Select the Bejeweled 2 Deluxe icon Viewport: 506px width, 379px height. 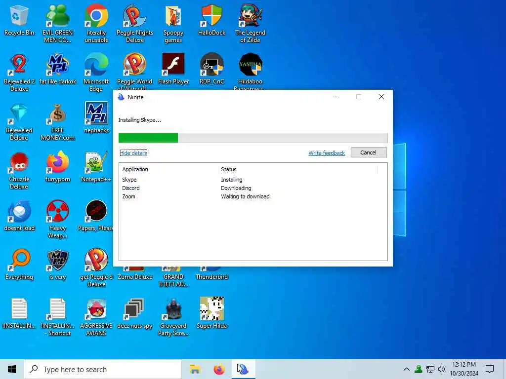(x=19, y=72)
